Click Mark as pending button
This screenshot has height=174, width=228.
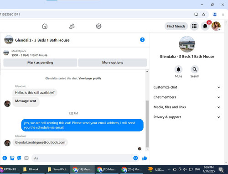point(40,63)
